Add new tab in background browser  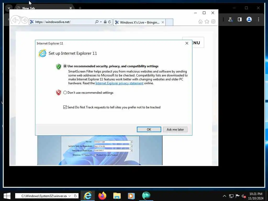(x=80, y=8)
